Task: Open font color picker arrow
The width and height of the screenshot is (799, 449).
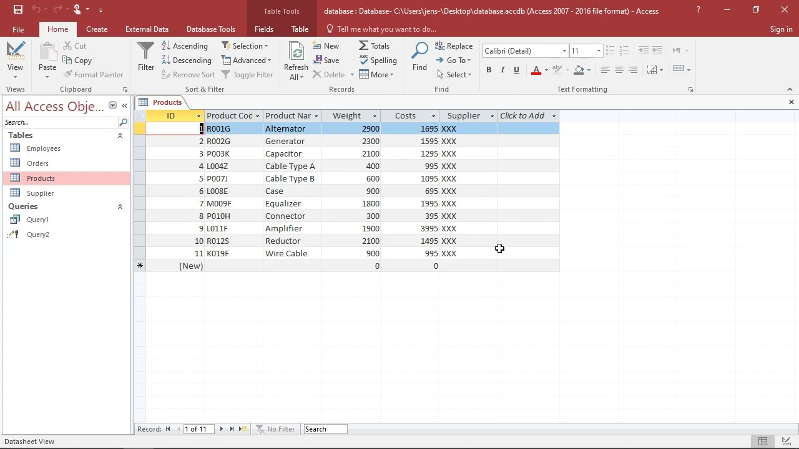Action: coord(546,70)
